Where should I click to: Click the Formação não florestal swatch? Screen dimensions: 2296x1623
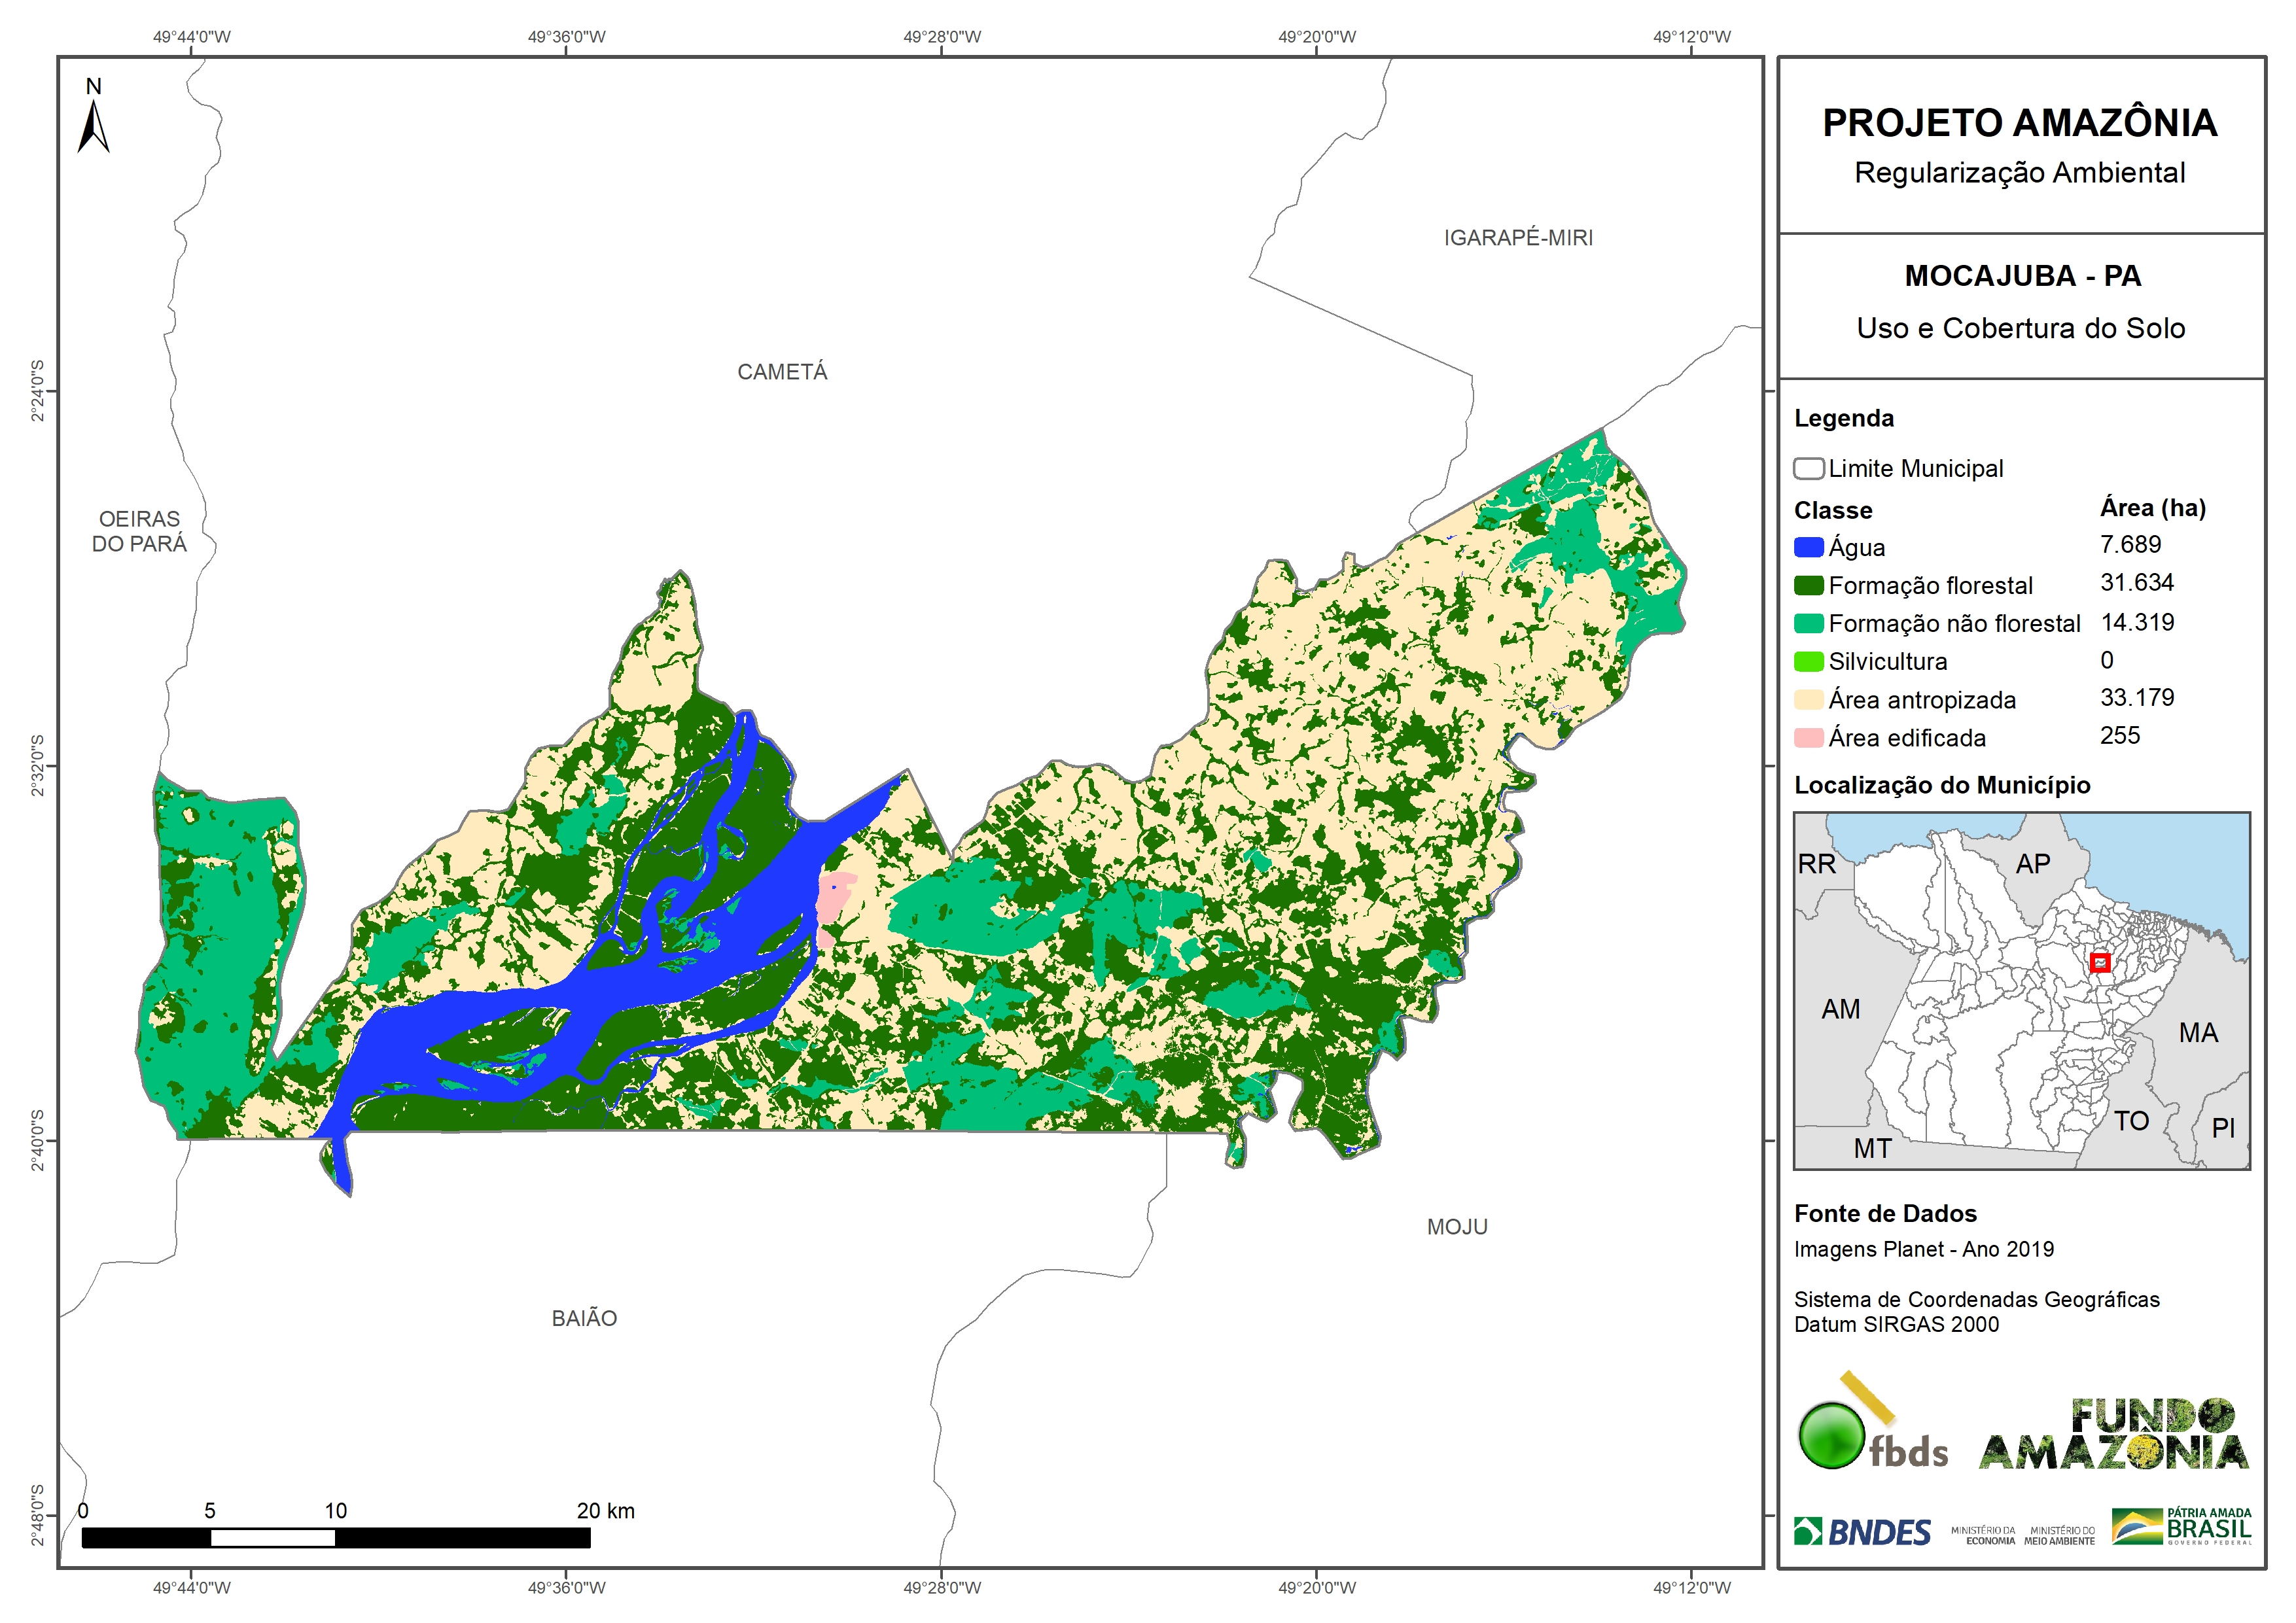(x=1808, y=623)
